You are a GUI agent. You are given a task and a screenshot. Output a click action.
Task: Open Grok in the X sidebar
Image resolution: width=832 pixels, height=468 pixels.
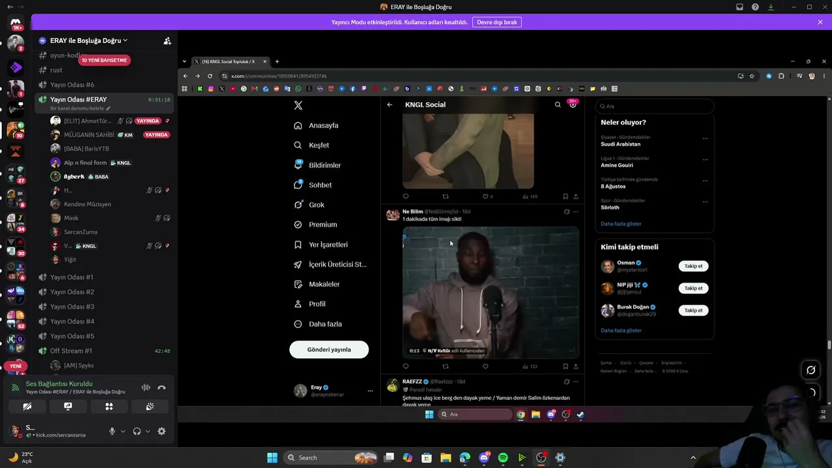click(x=309, y=205)
